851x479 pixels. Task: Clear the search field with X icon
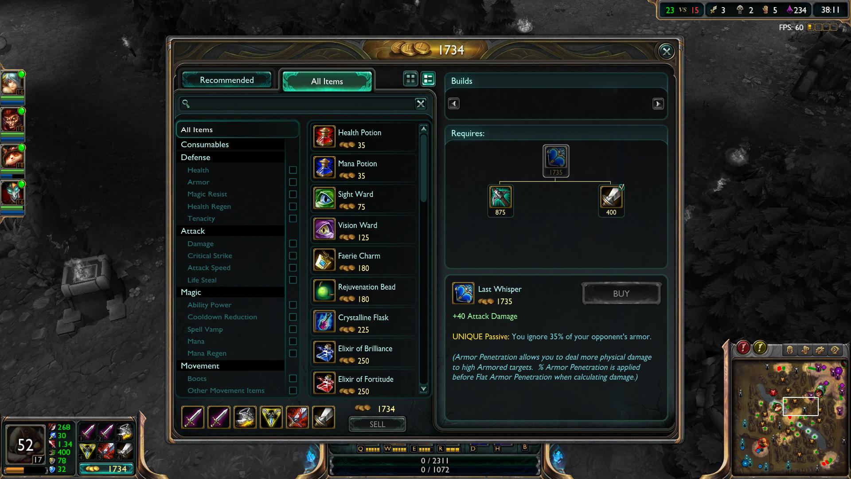coord(421,104)
